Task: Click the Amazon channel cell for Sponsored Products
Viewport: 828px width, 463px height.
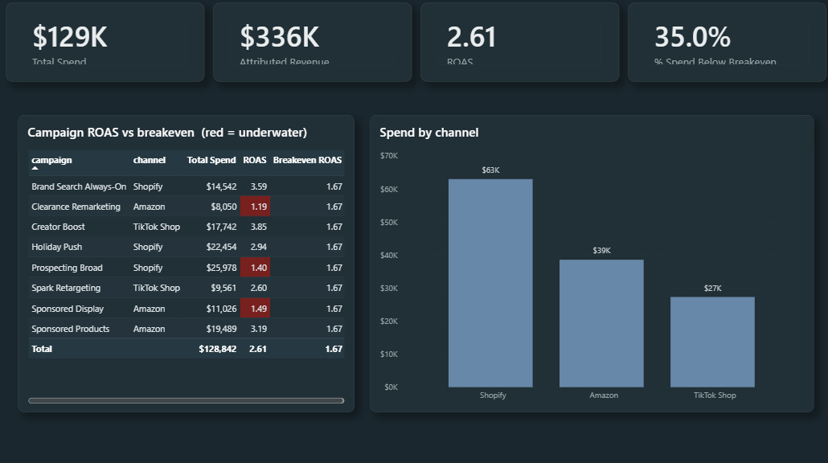Action: [x=149, y=329]
